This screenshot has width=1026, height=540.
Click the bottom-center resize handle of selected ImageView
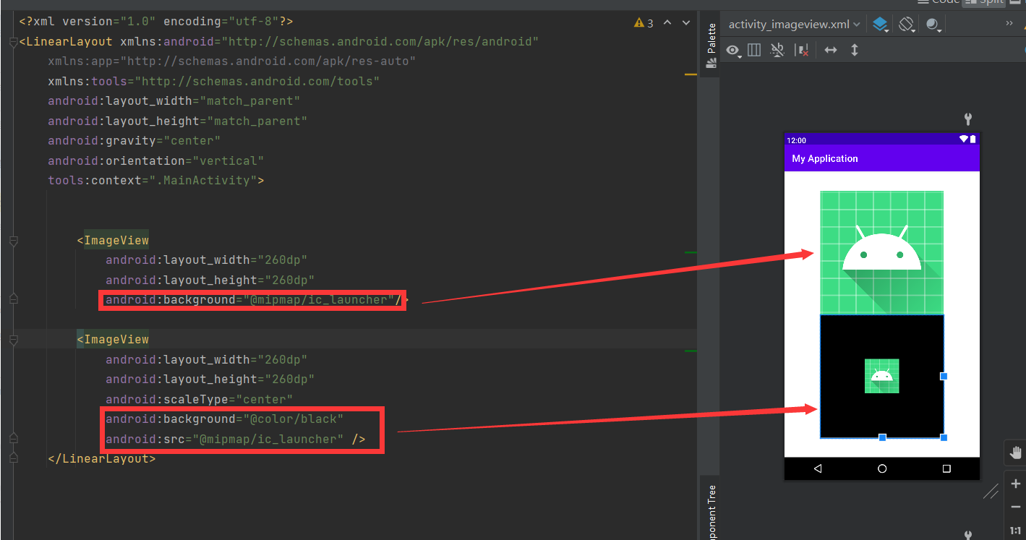click(882, 437)
